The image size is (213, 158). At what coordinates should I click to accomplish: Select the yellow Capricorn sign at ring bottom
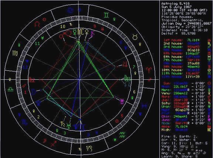89,148
